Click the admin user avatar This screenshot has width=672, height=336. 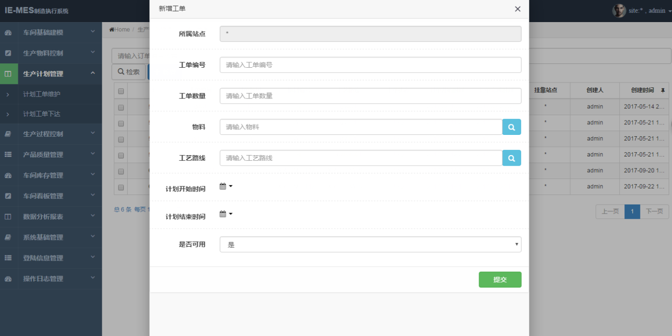tap(619, 11)
